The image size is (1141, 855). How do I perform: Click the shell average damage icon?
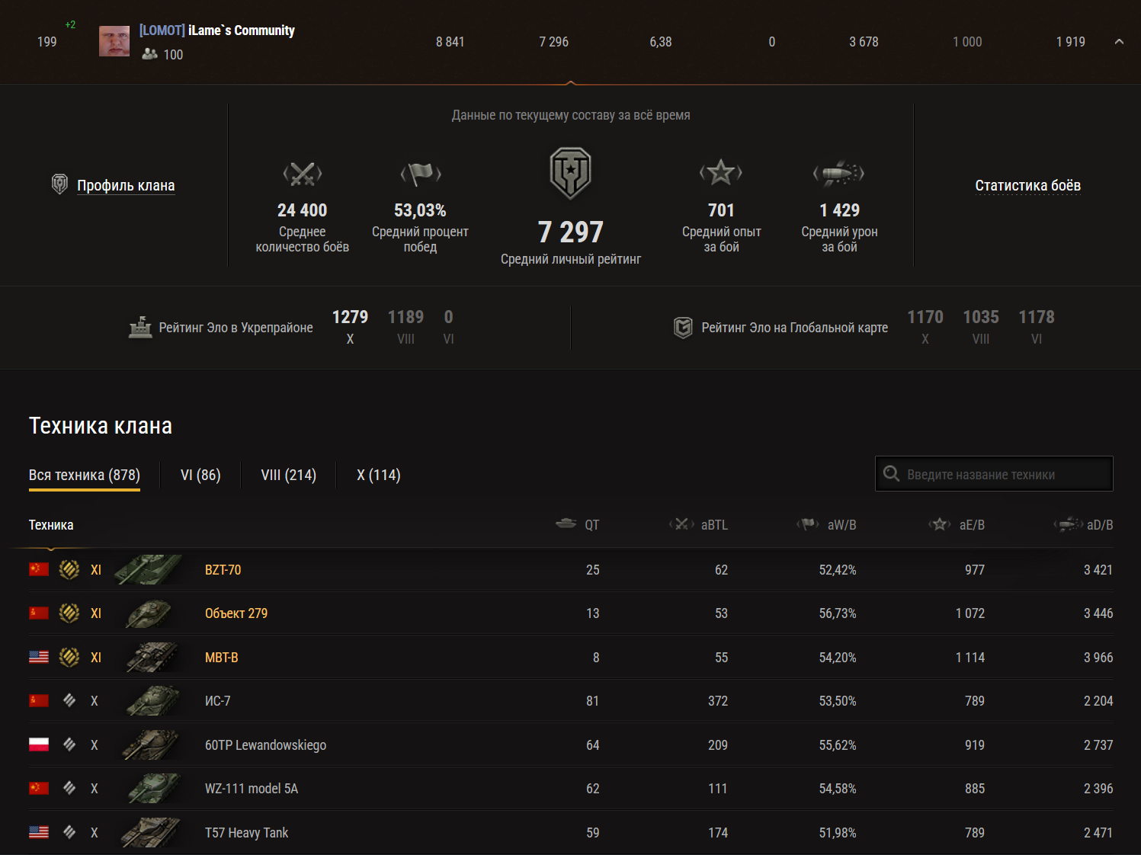839,173
